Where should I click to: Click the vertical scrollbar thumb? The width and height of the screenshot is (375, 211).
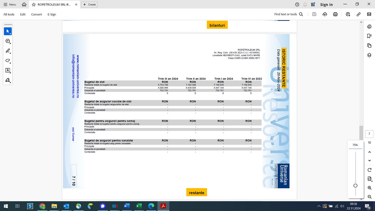coord(361,133)
